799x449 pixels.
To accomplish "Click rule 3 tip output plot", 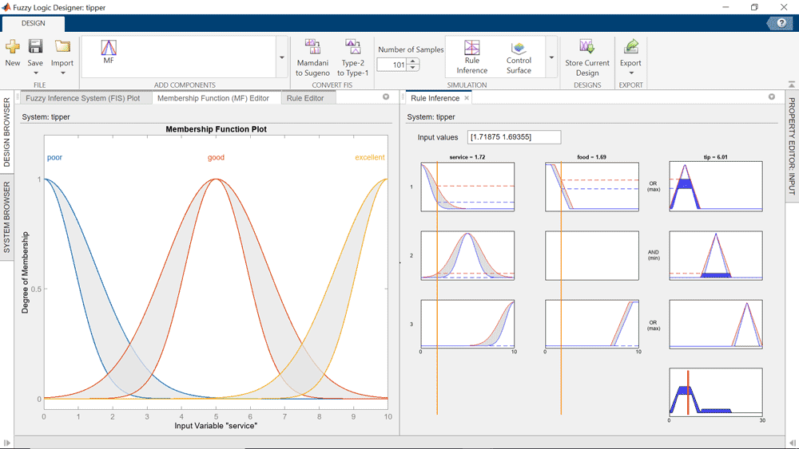I will pos(715,324).
